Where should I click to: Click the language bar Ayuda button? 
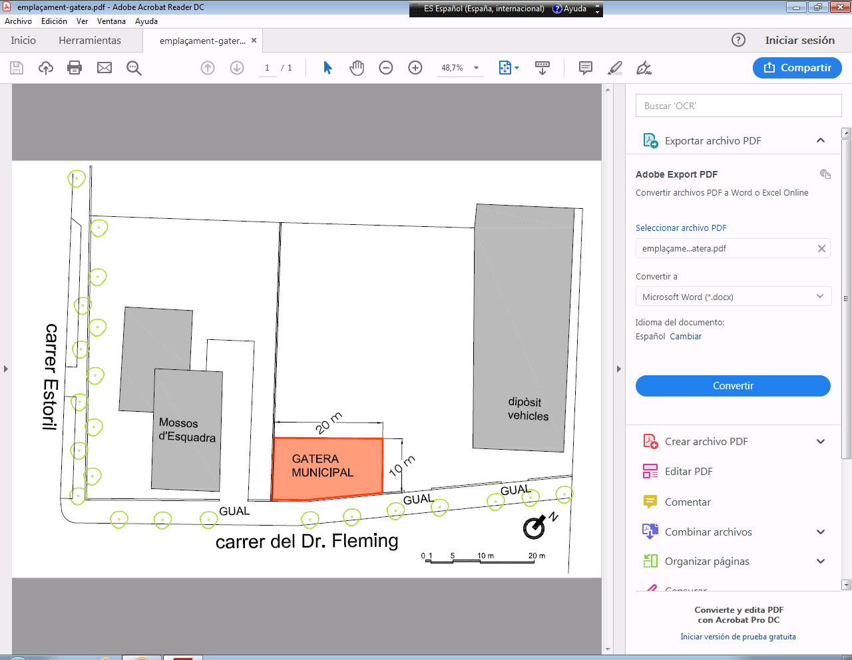pyautogui.click(x=570, y=9)
